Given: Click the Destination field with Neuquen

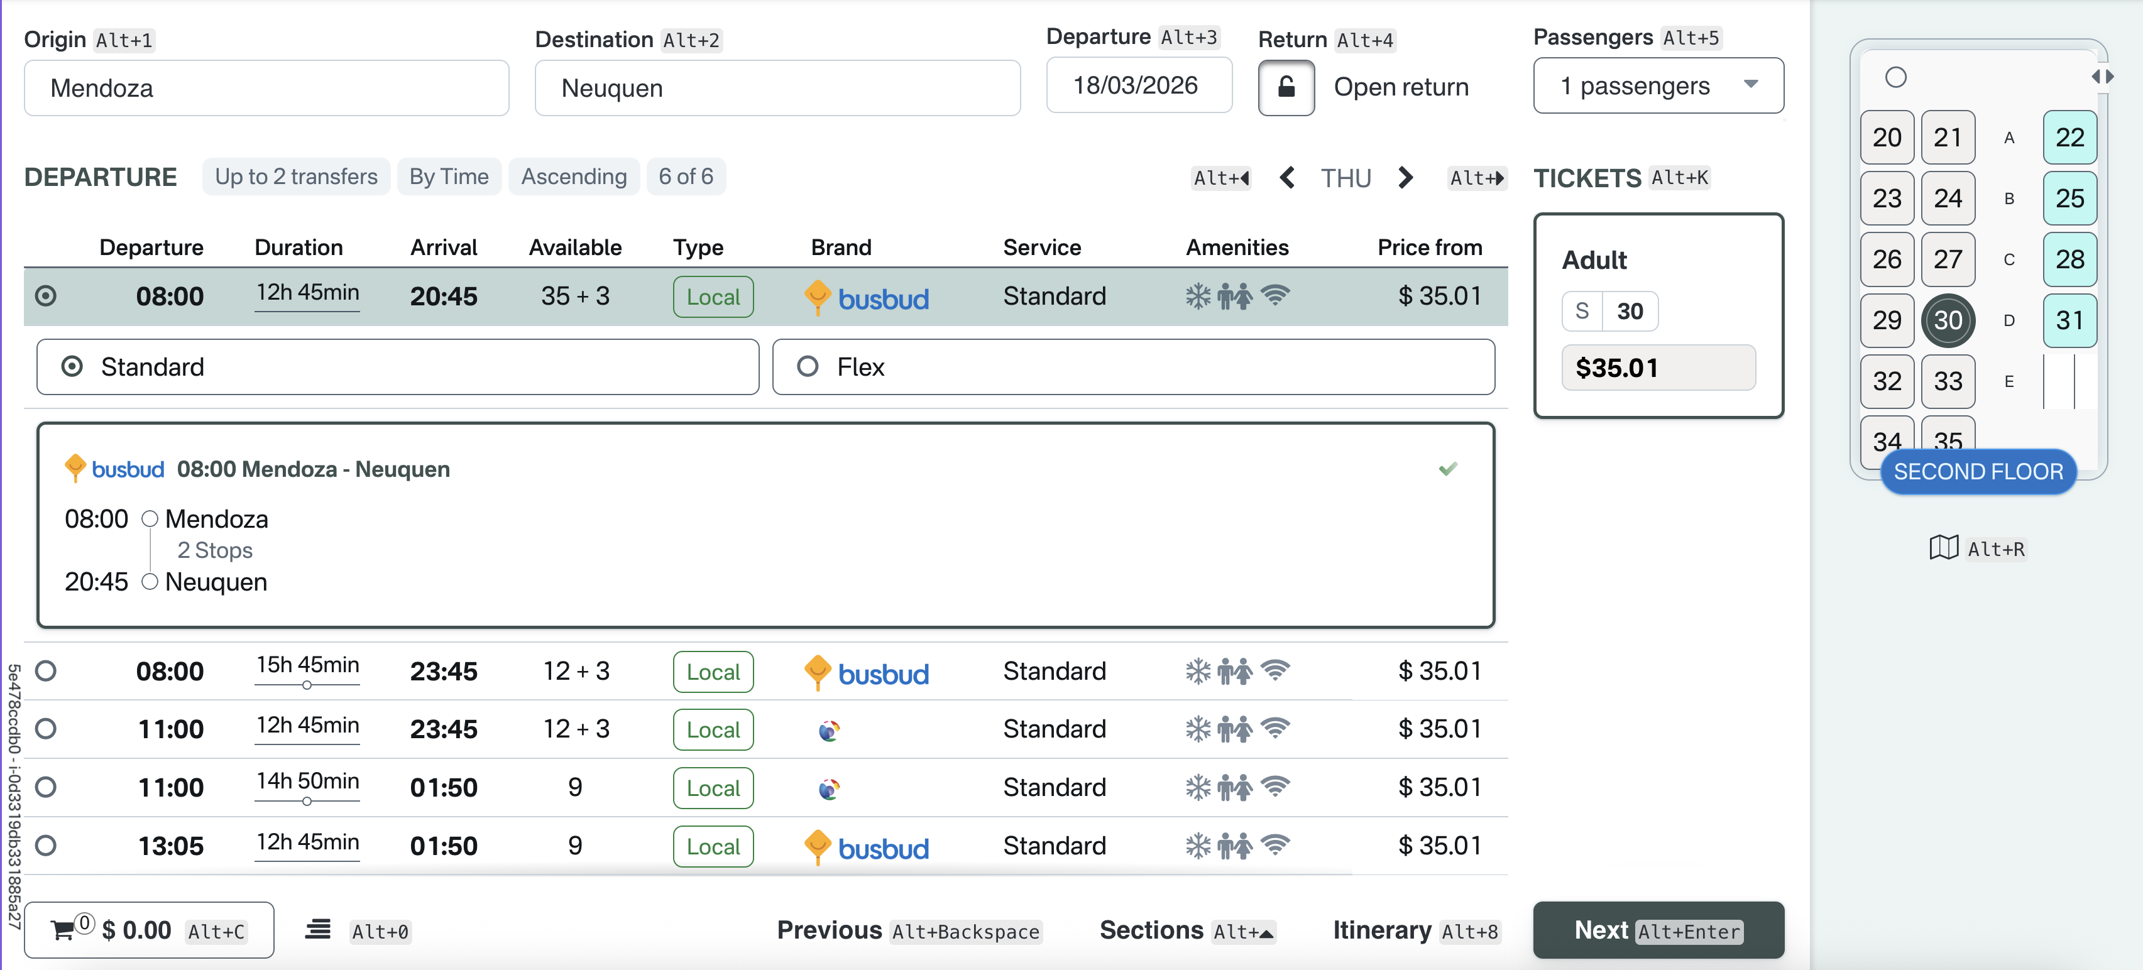Looking at the screenshot, I should (x=776, y=88).
